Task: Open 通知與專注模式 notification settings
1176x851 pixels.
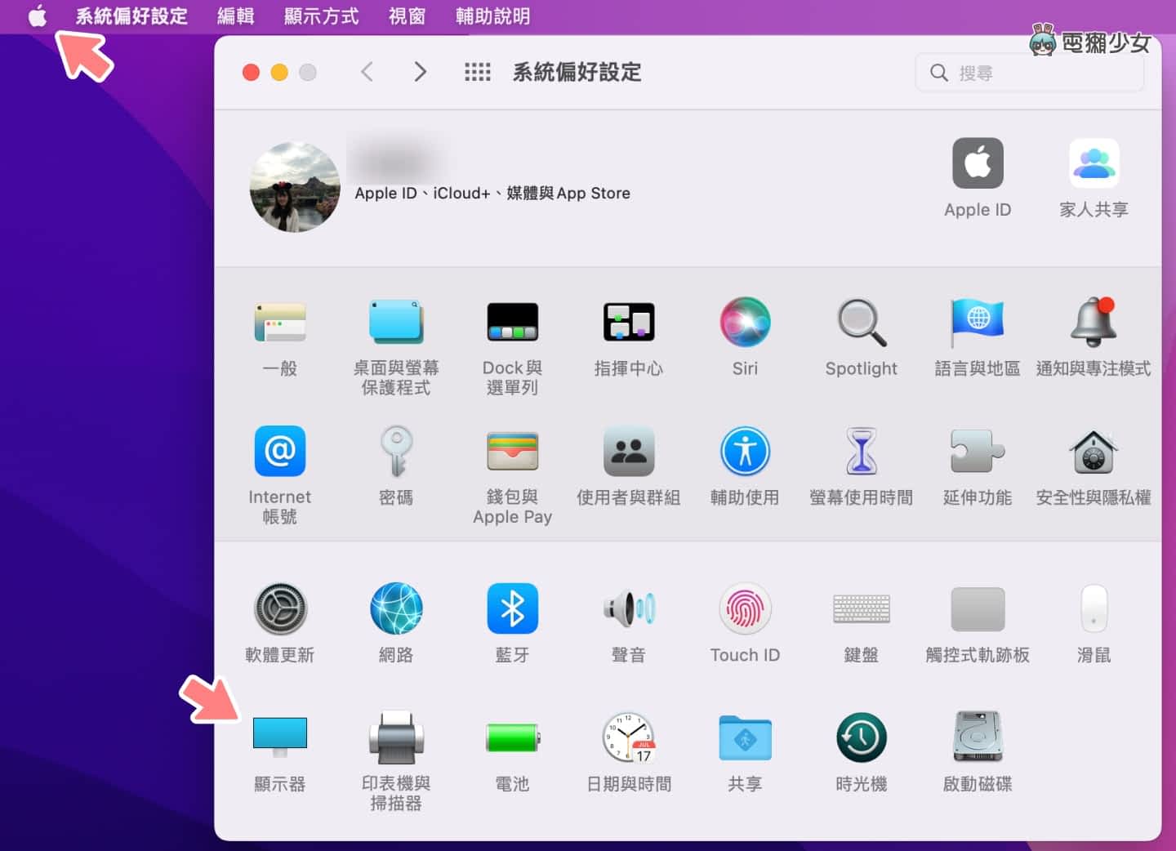Action: click(x=1093, y=323)
